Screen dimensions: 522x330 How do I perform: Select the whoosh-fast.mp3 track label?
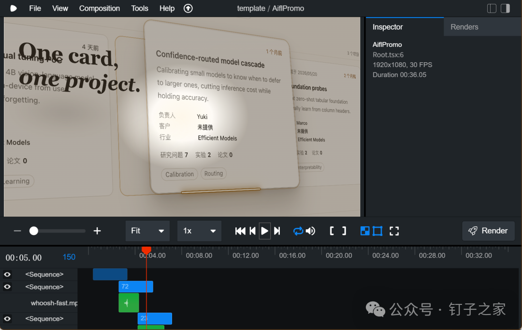54,303
